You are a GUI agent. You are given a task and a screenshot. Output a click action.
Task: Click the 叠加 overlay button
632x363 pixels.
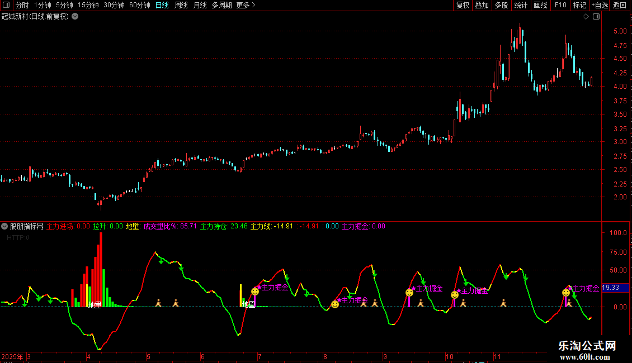click(x=482, y=5)
